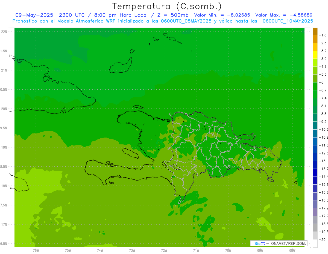Click the -6 colorbar value
Screen dimensions: 328x254
click(x=321, y=82)
